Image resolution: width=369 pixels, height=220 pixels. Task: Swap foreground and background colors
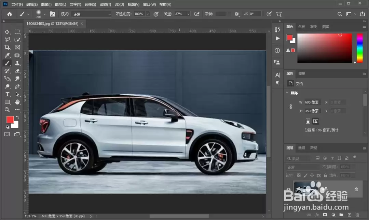[17, 117]
